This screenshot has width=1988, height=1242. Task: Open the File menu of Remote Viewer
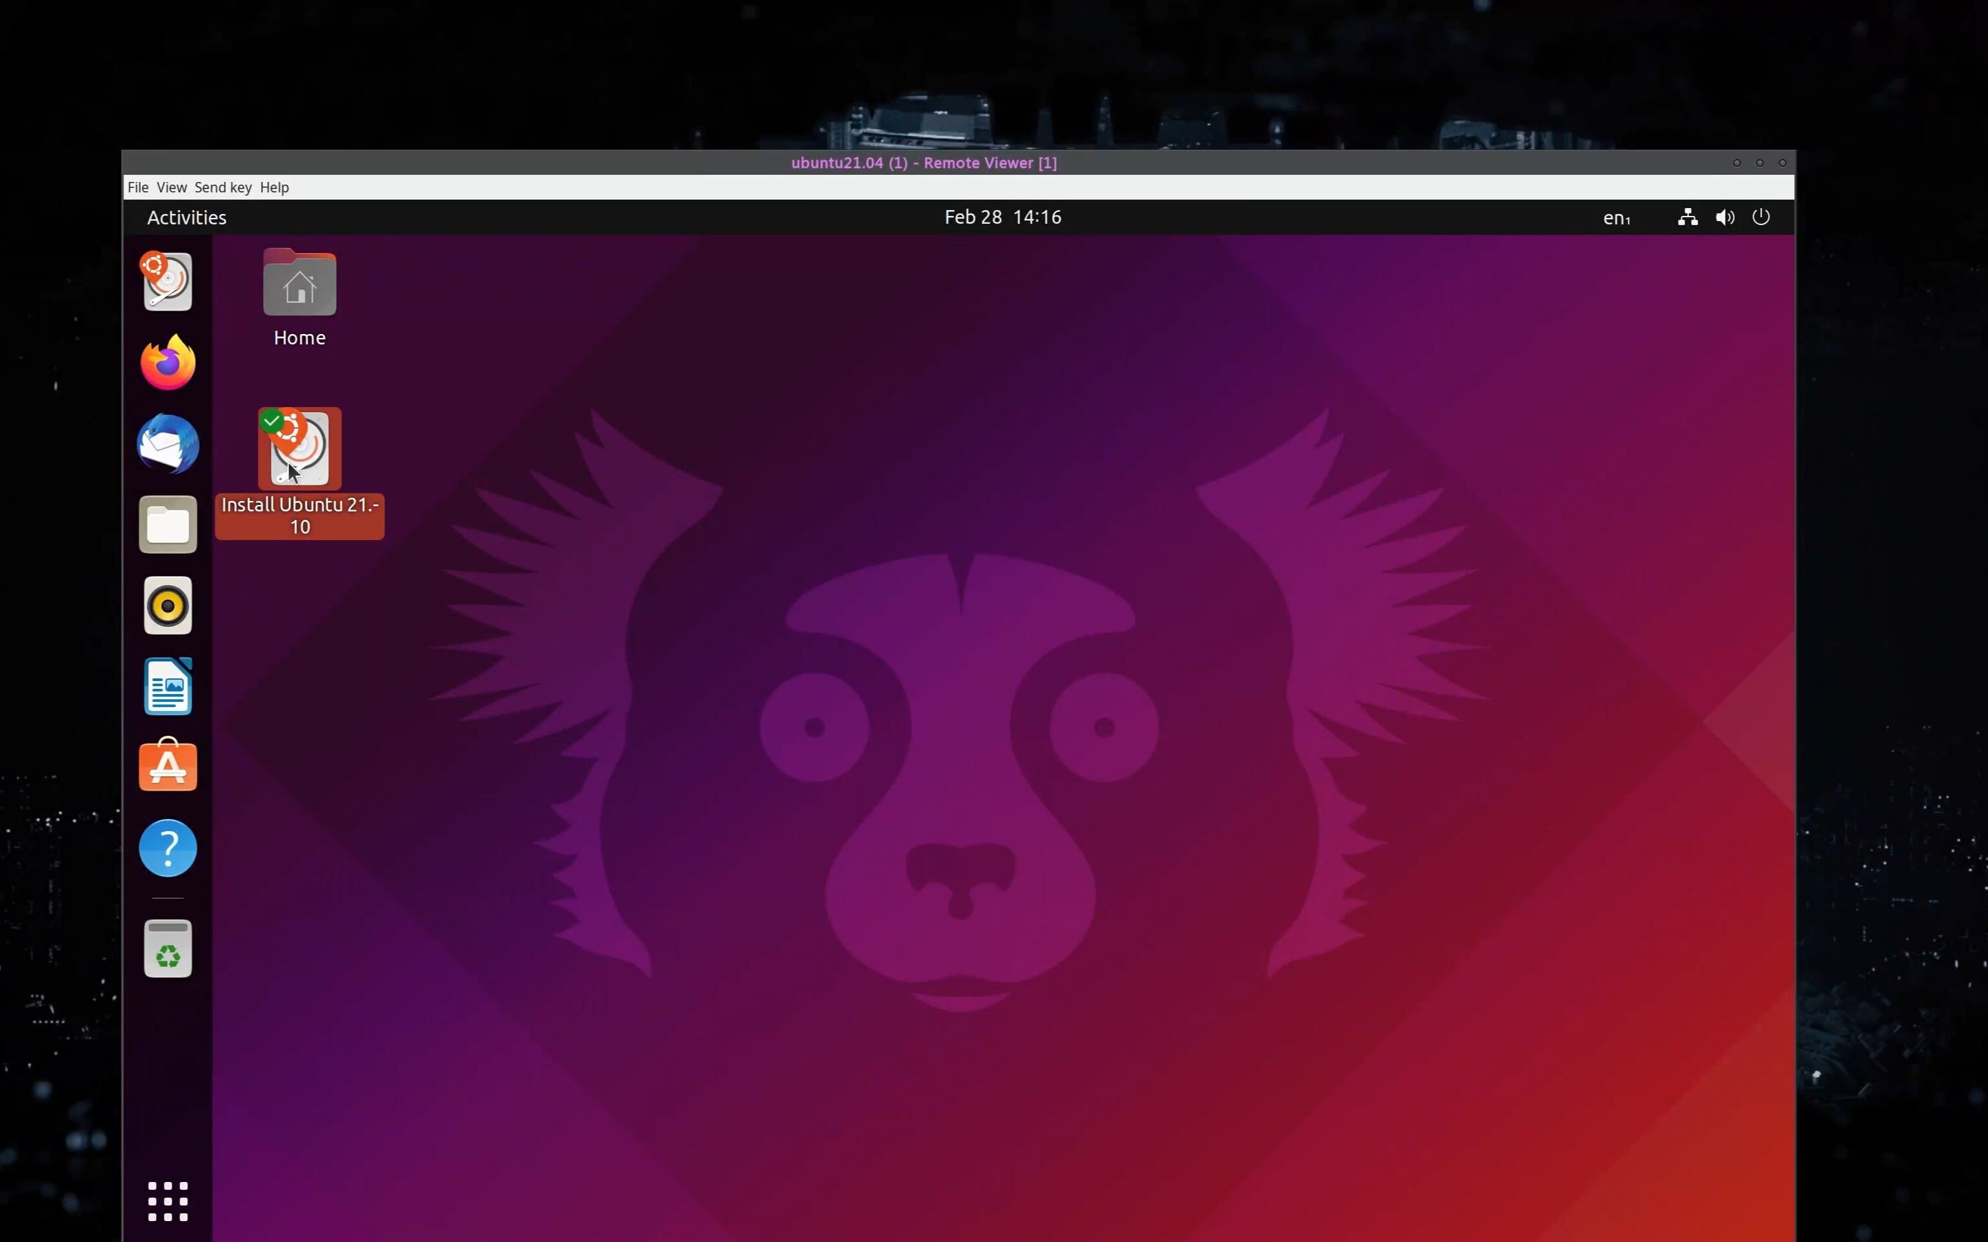[x=137, y=187]
